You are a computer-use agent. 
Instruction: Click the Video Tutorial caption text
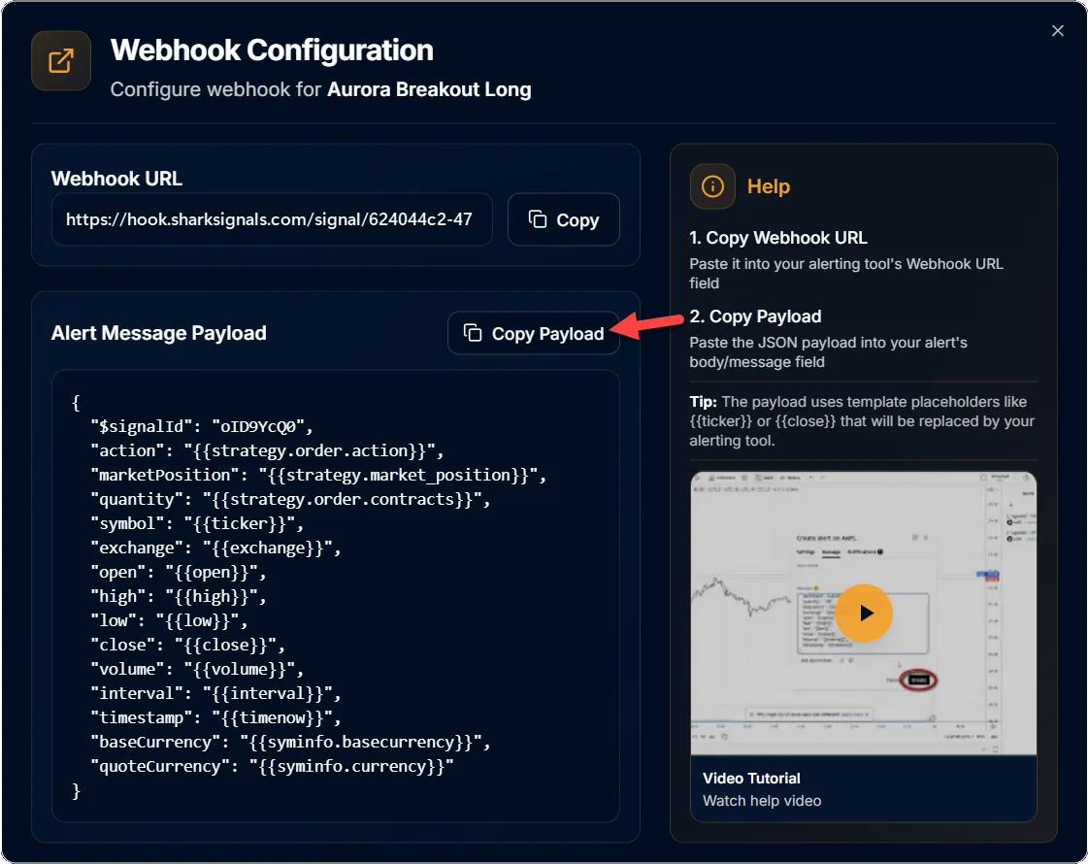tap(751, 779)
